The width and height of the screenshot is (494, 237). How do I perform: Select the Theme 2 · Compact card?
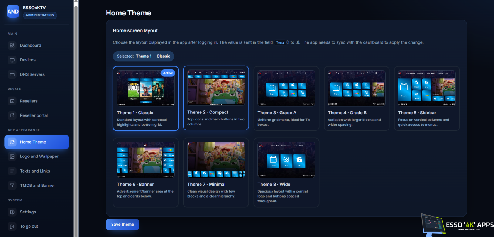[216, 98]
